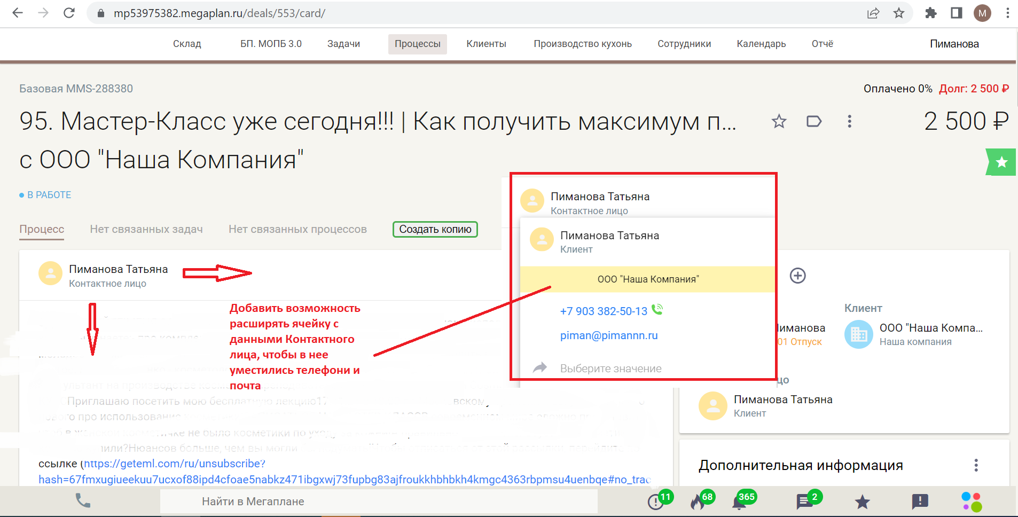The image size is (1018, 517).
Task: Click the Долг: 2 500 ₽ text
Action: coord(974,89)
